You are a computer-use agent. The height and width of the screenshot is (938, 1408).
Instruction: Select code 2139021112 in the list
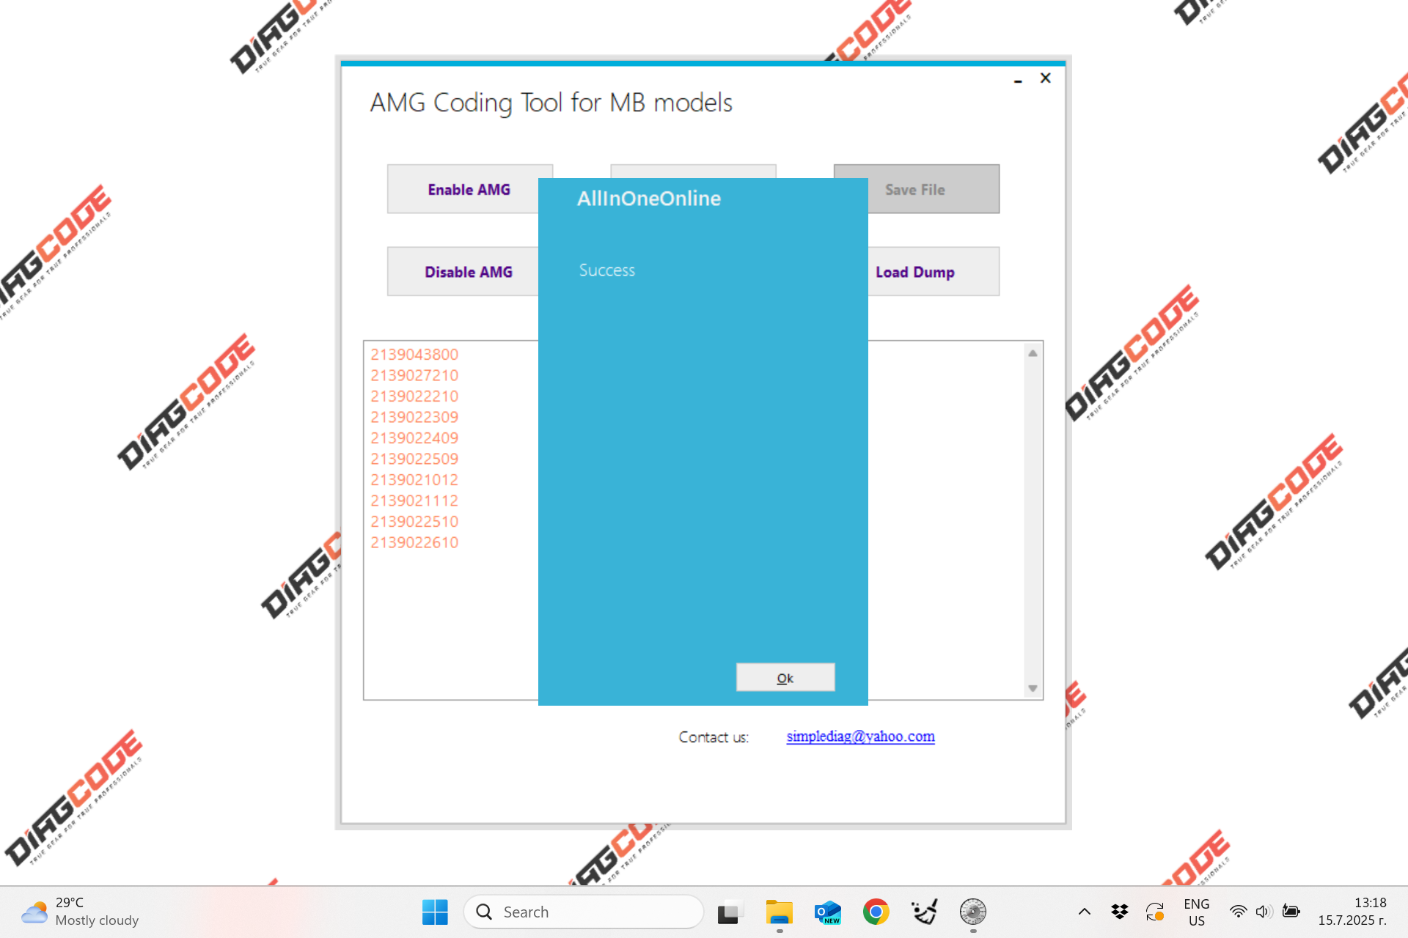pyautogui.click(x=414, y=501)
